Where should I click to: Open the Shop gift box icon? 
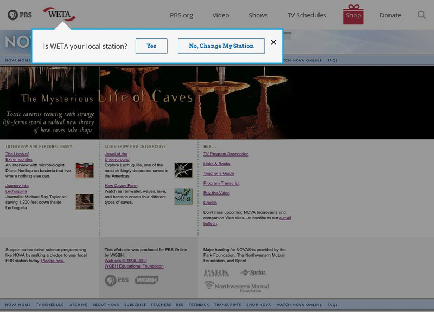pos(353,15)
